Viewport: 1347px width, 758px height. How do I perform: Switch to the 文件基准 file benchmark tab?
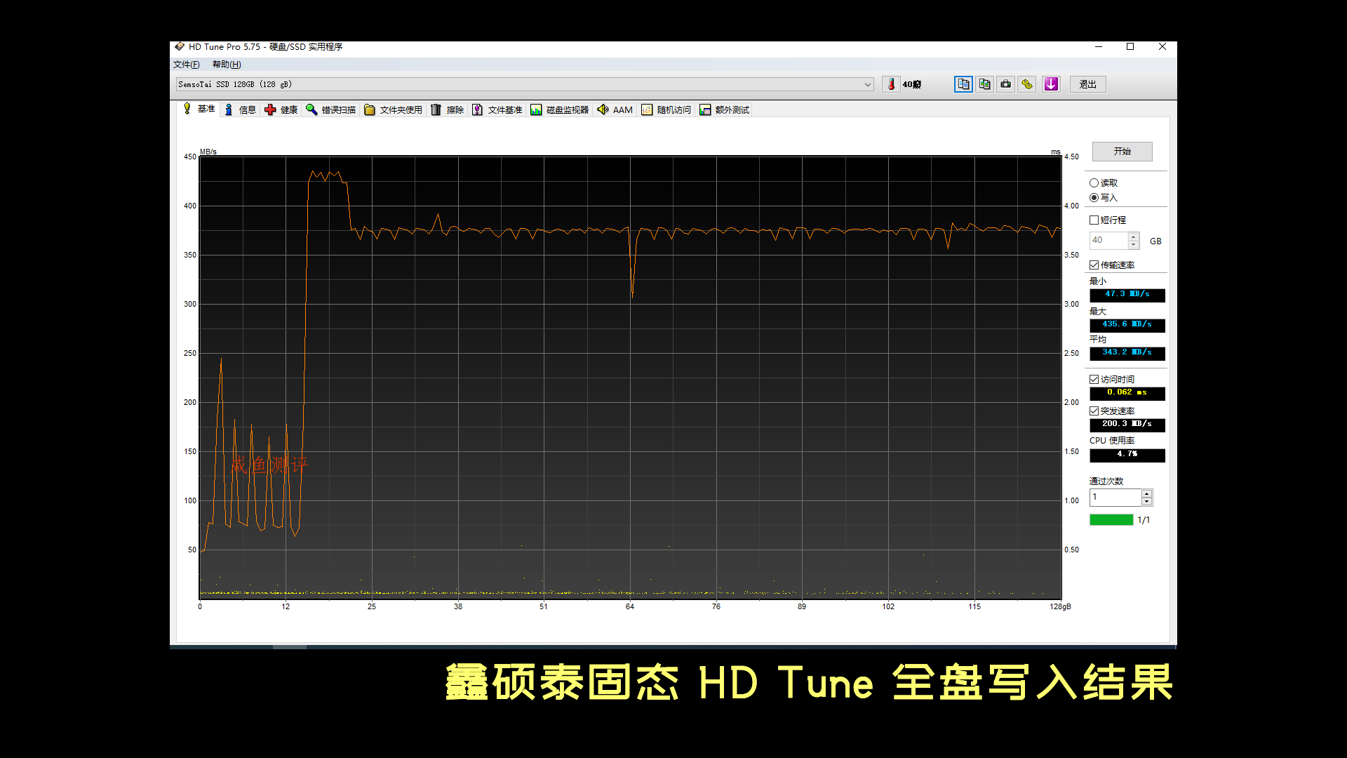click(x=497, y=109)
